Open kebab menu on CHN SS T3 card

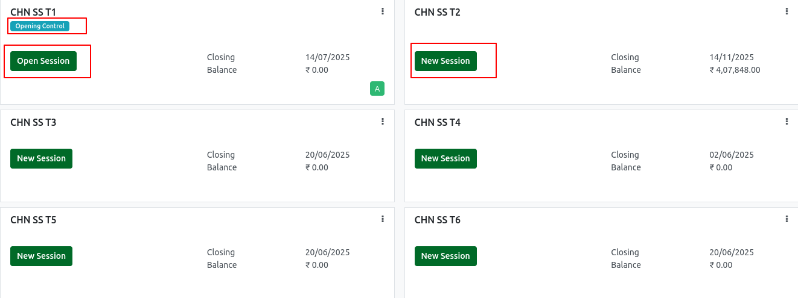pyautogui.click(x=383, y=122)
